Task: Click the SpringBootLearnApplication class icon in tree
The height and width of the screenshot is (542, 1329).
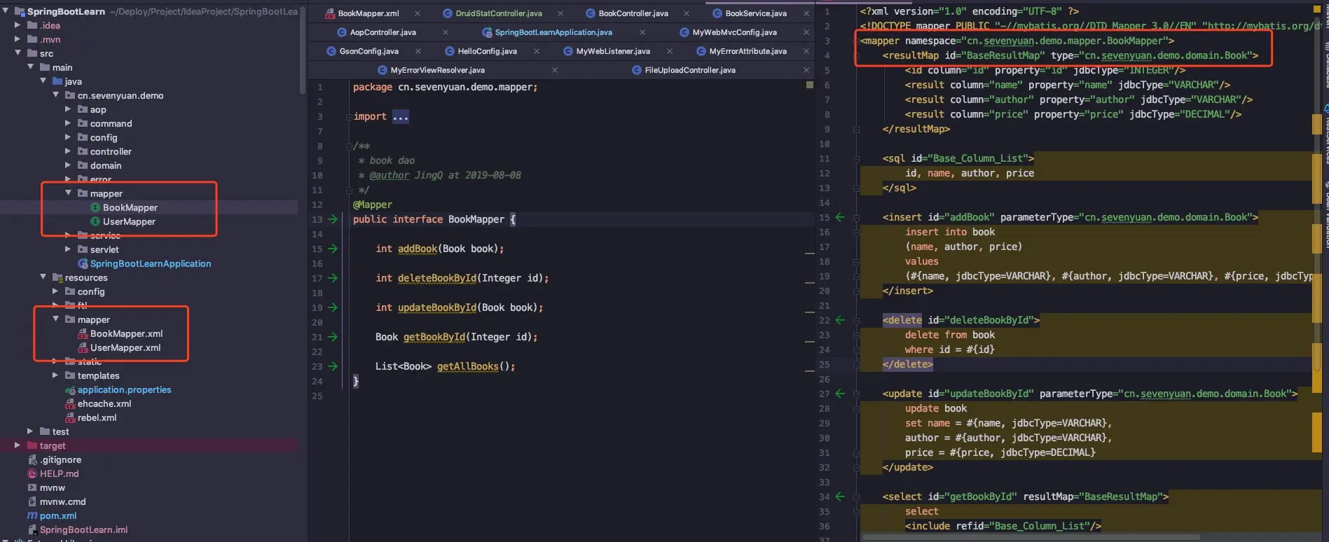Action: tap(83, 263)
